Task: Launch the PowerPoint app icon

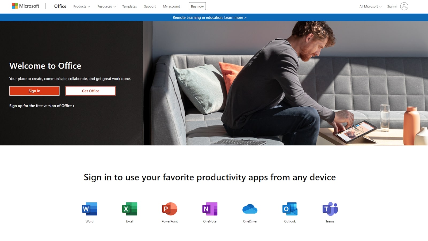Action: tap(170, 209)
